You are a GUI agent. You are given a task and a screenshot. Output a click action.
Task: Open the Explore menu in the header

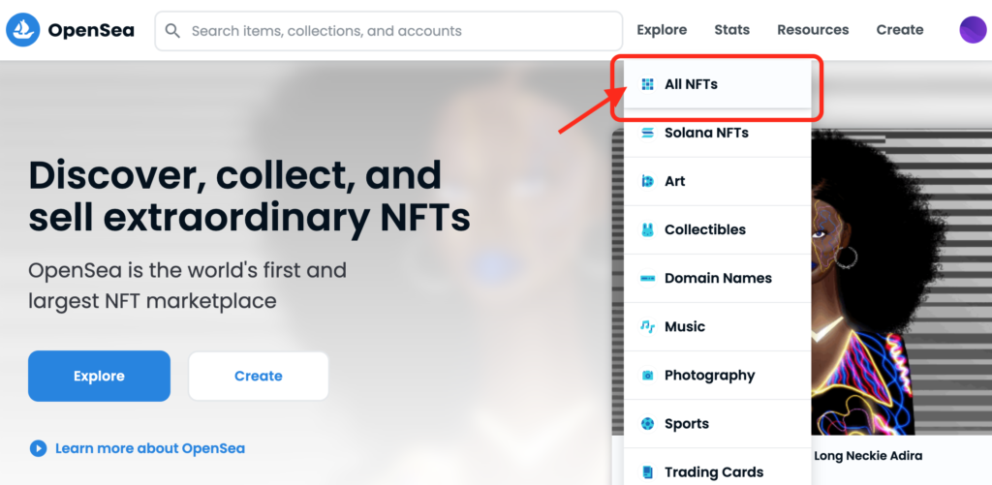click(662, 30)
